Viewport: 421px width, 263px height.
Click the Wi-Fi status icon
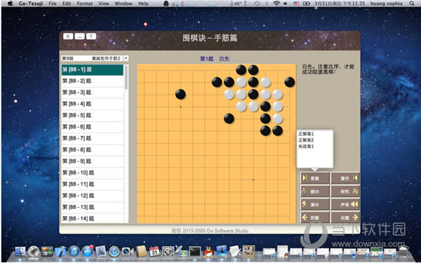(276, 4)
